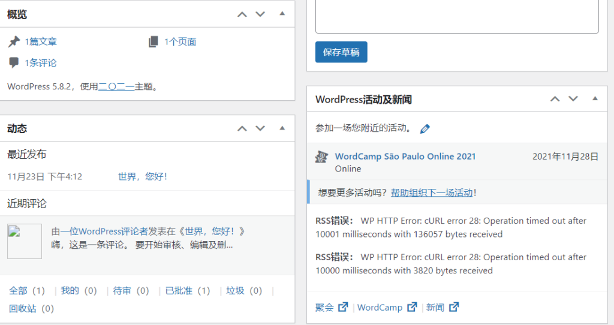Click the 2021年11月28日 event date
Image resolution: width=614 pixels, height=325 pixels.
click(x=565, y=157)
